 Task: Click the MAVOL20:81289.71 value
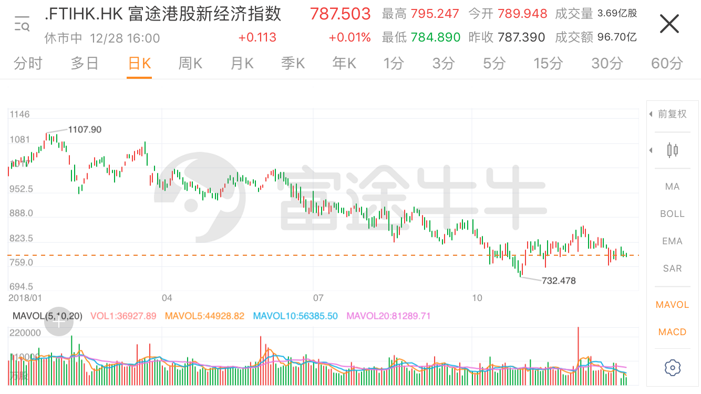pos(388,316)
